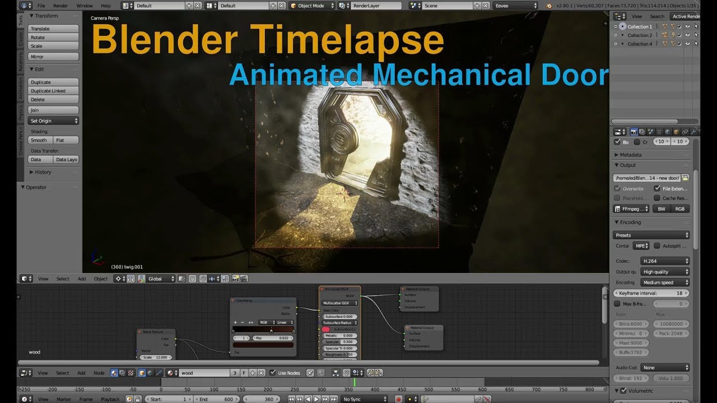The width and height of the screenshot is (717, 403).
Task: Click the Join button
Action: (x=53, y=110)
